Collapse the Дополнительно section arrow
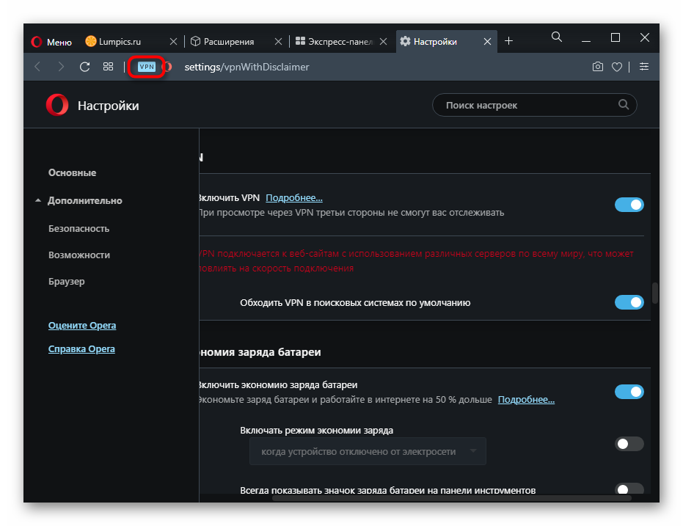Image resolution: width=683 pixels, height=526 pixels. [x=38, y=201]
